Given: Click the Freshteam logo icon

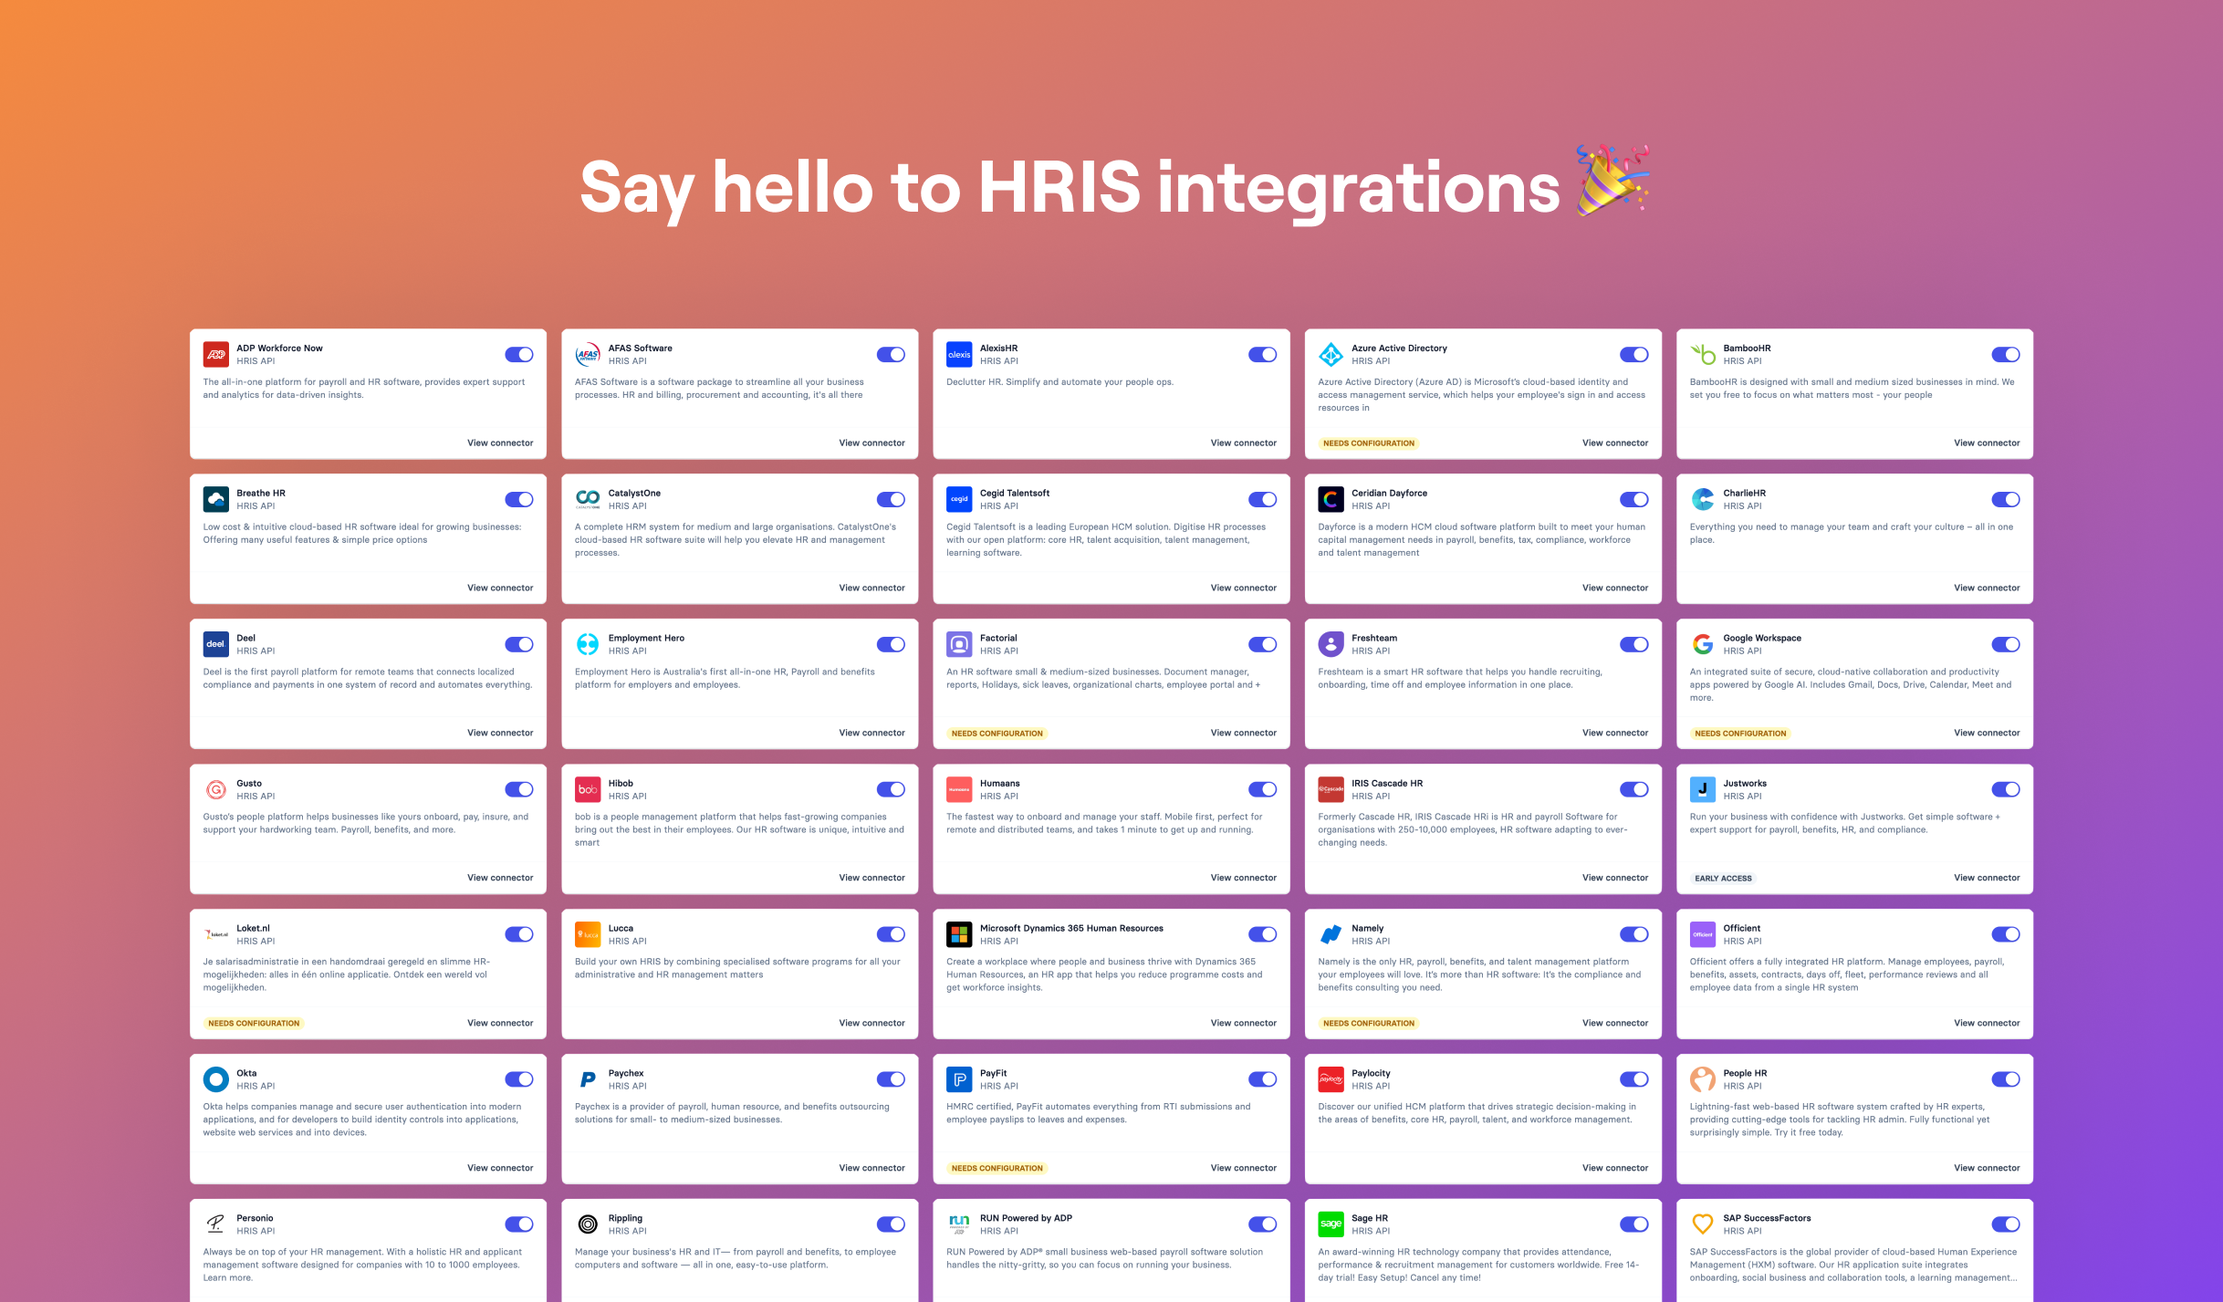Looking at the screenshot, I should click(1331, 644).
